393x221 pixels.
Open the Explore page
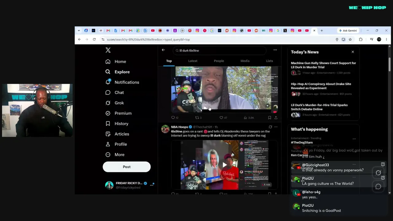118,72
